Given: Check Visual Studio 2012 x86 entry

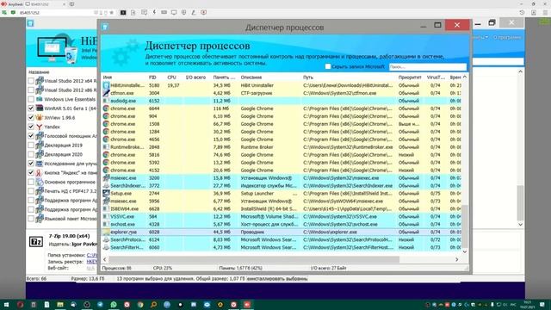Looking at the screenshot, I should pos(31,90).
